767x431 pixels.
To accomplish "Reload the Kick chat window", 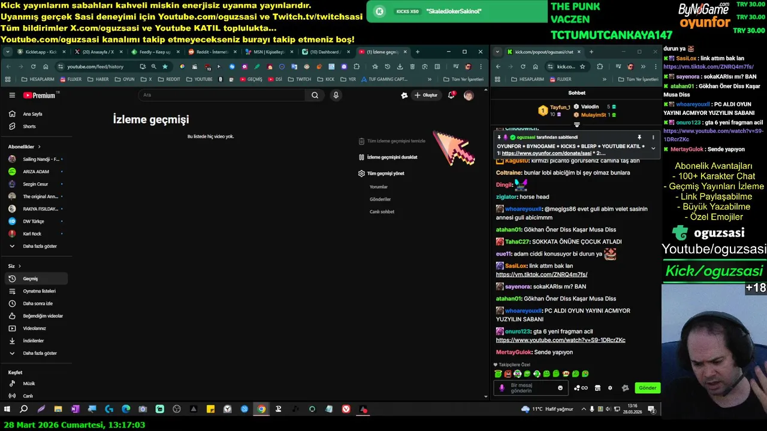I will 523,66.
